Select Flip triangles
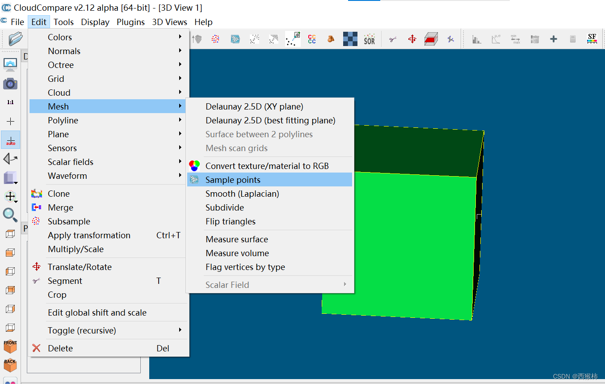 click(x=270, y=221)
